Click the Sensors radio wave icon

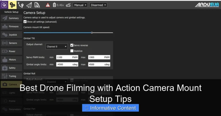(x=5, y=43)
